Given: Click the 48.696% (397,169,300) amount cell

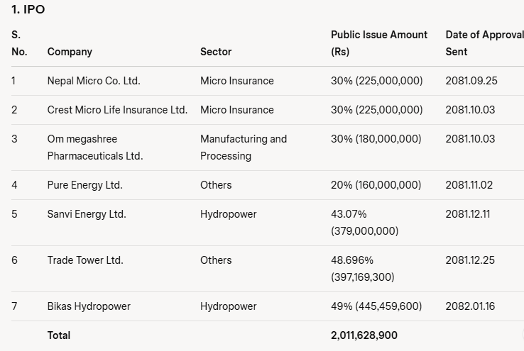Looking at the screenshot, I should point(363,269).
